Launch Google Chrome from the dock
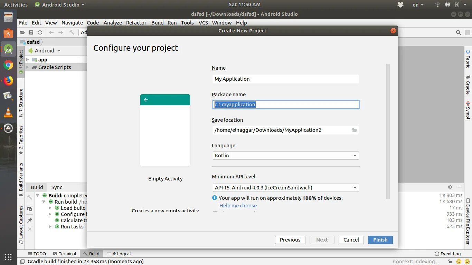 [x=8, y=65]
